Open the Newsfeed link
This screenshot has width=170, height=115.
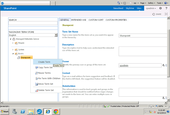click(x=118, y=8)
